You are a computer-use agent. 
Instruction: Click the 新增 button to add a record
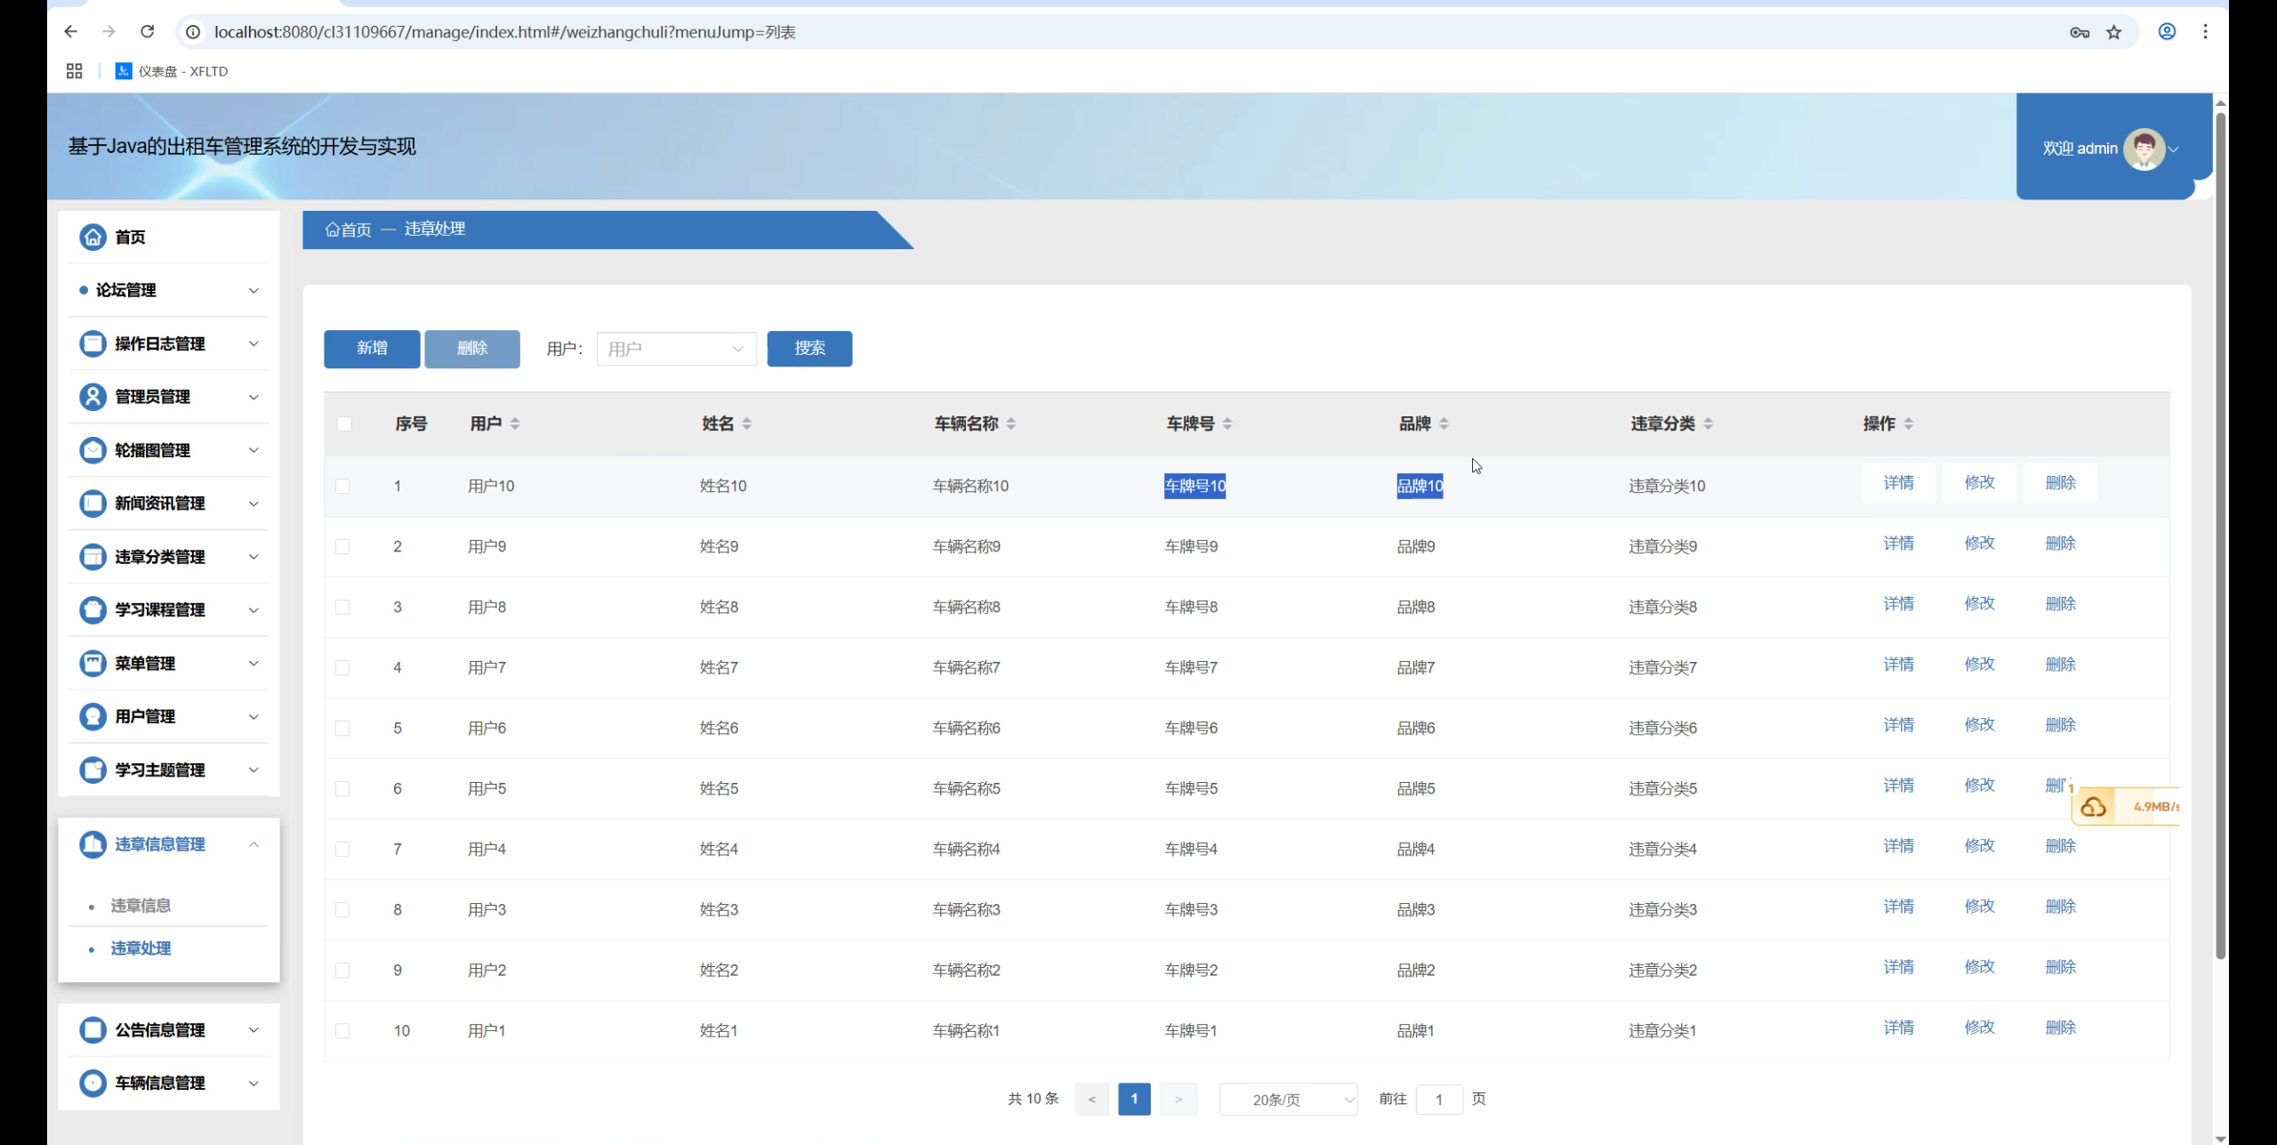tap(371, 349)
